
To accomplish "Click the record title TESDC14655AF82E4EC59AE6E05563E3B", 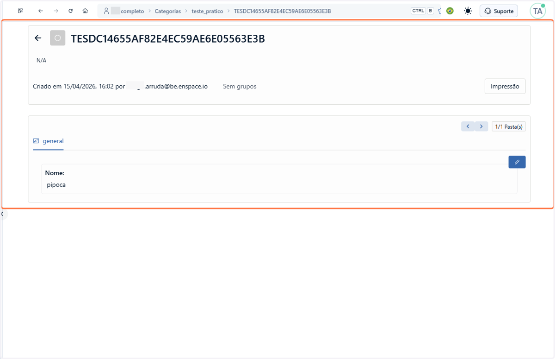I will point(168,39).
